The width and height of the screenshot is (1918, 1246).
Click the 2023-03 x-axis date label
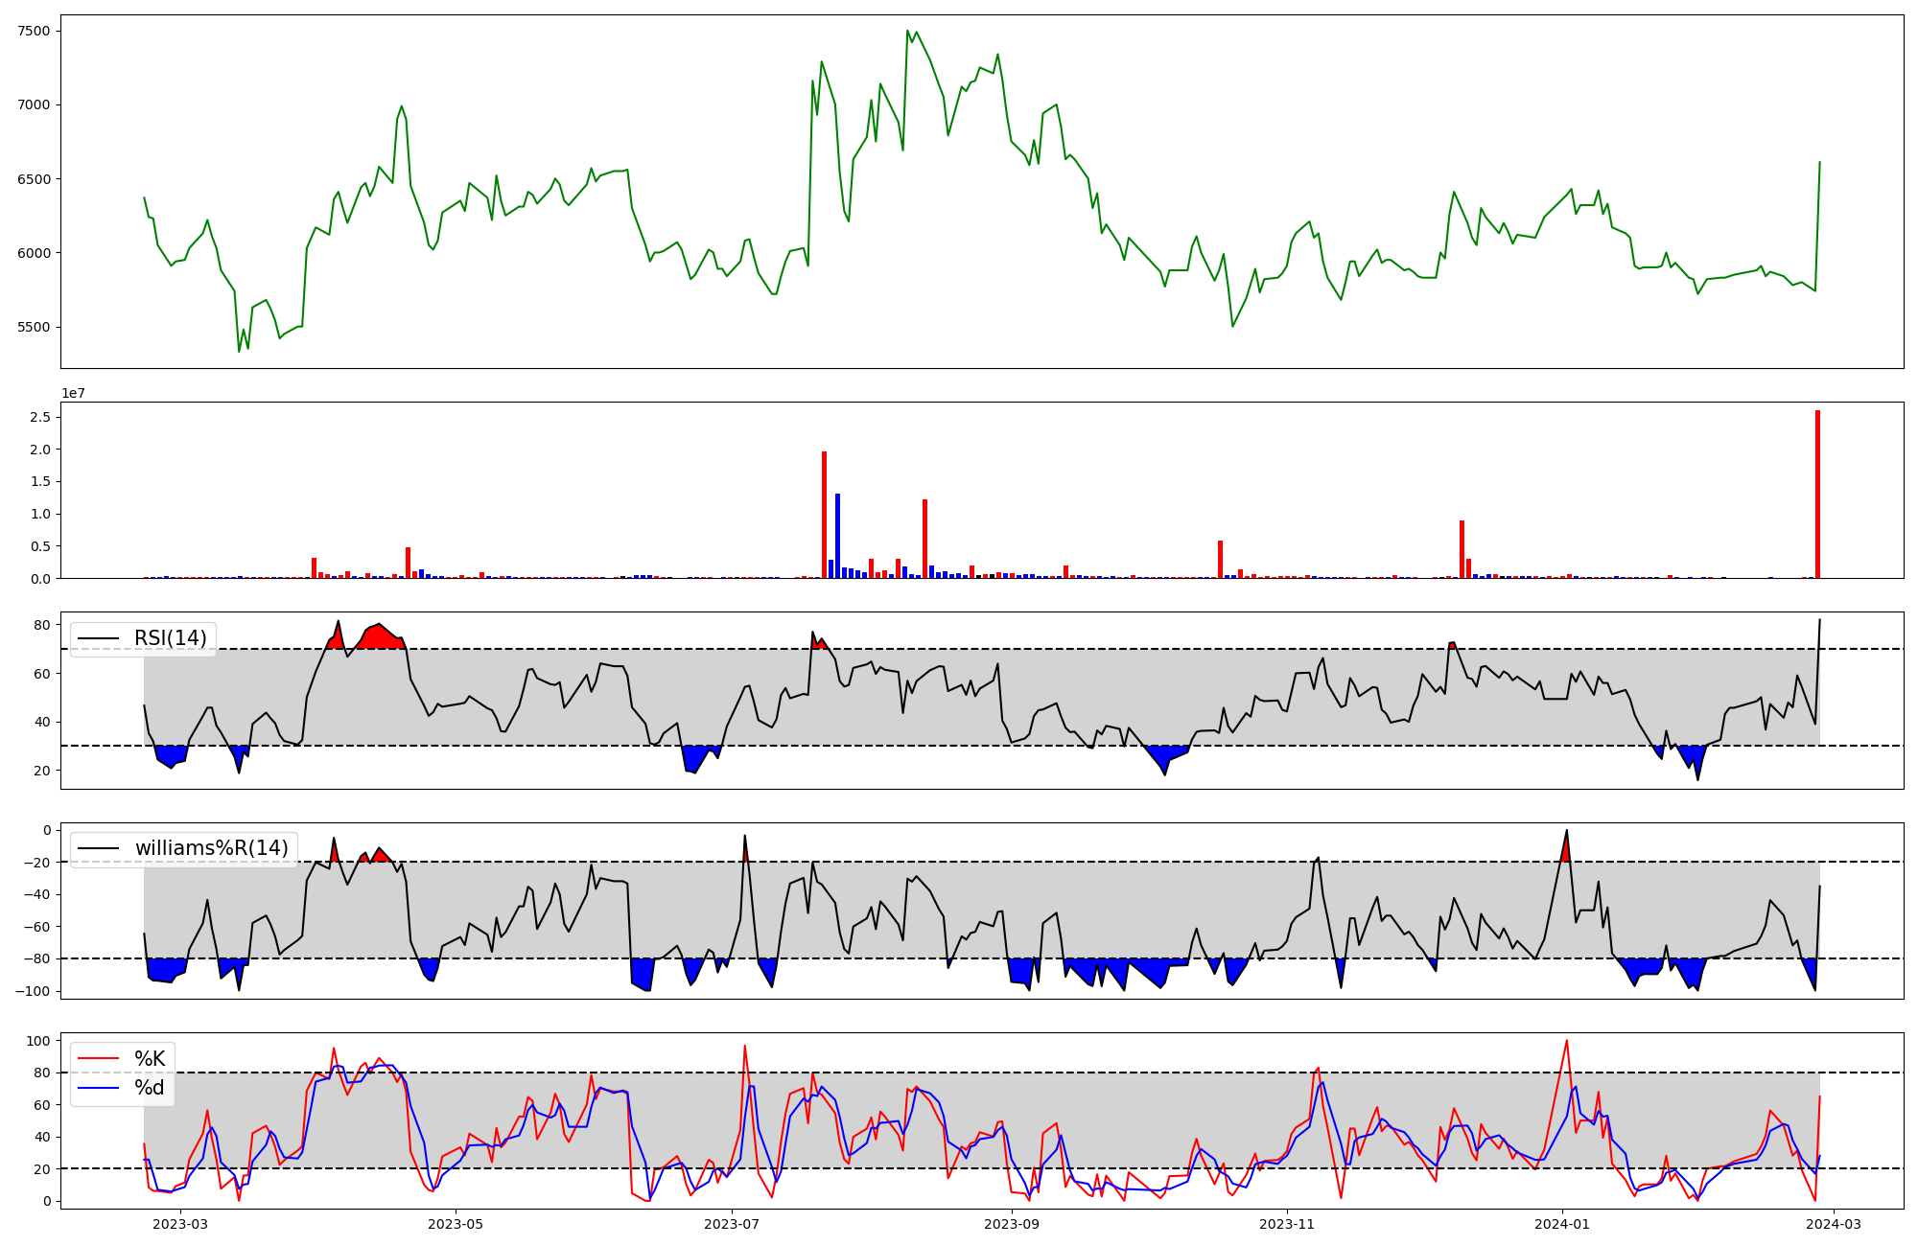pos(180,1224)
